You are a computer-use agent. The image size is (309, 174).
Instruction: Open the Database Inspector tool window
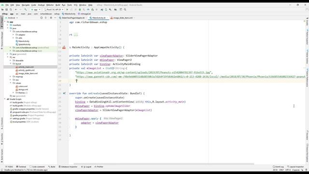tap(68, 167)
